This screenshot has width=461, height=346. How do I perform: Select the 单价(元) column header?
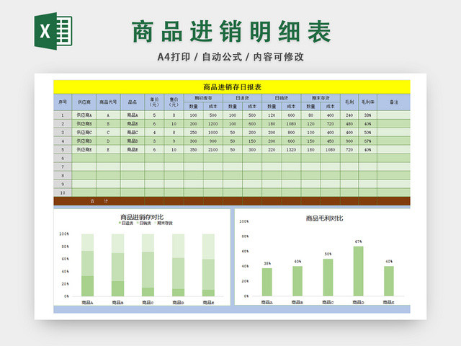(x=154, y=102)
